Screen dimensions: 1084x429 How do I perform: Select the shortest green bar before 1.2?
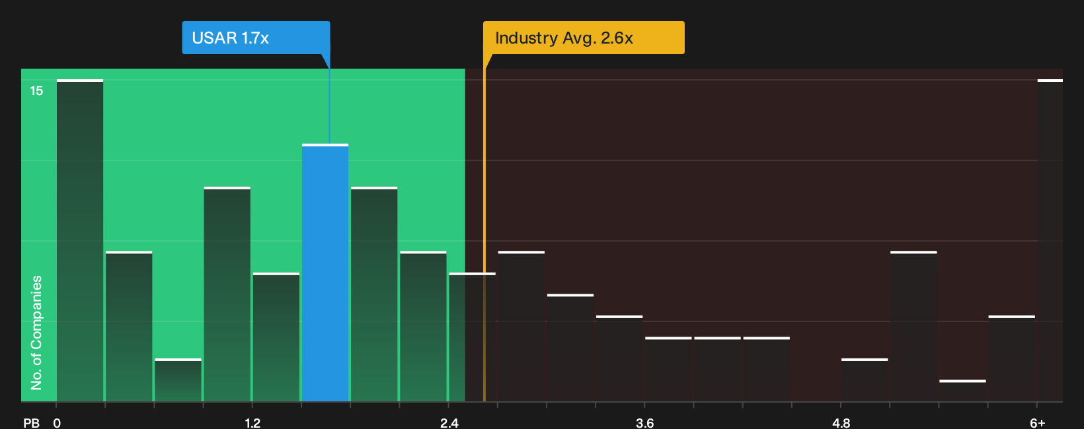click(178, 380)
